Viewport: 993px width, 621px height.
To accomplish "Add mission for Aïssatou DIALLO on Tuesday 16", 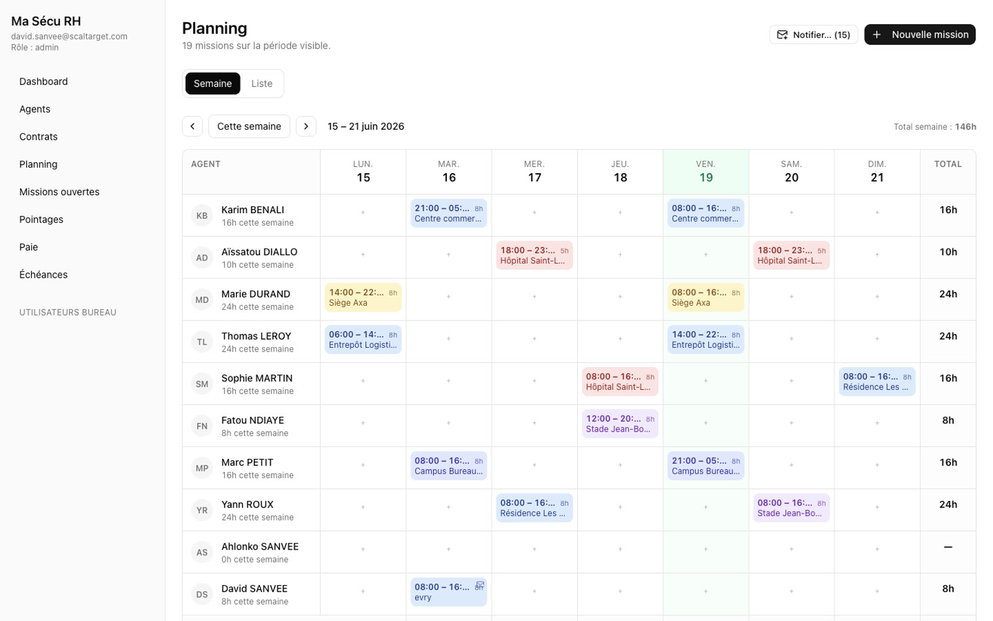I will pos(449,255).
